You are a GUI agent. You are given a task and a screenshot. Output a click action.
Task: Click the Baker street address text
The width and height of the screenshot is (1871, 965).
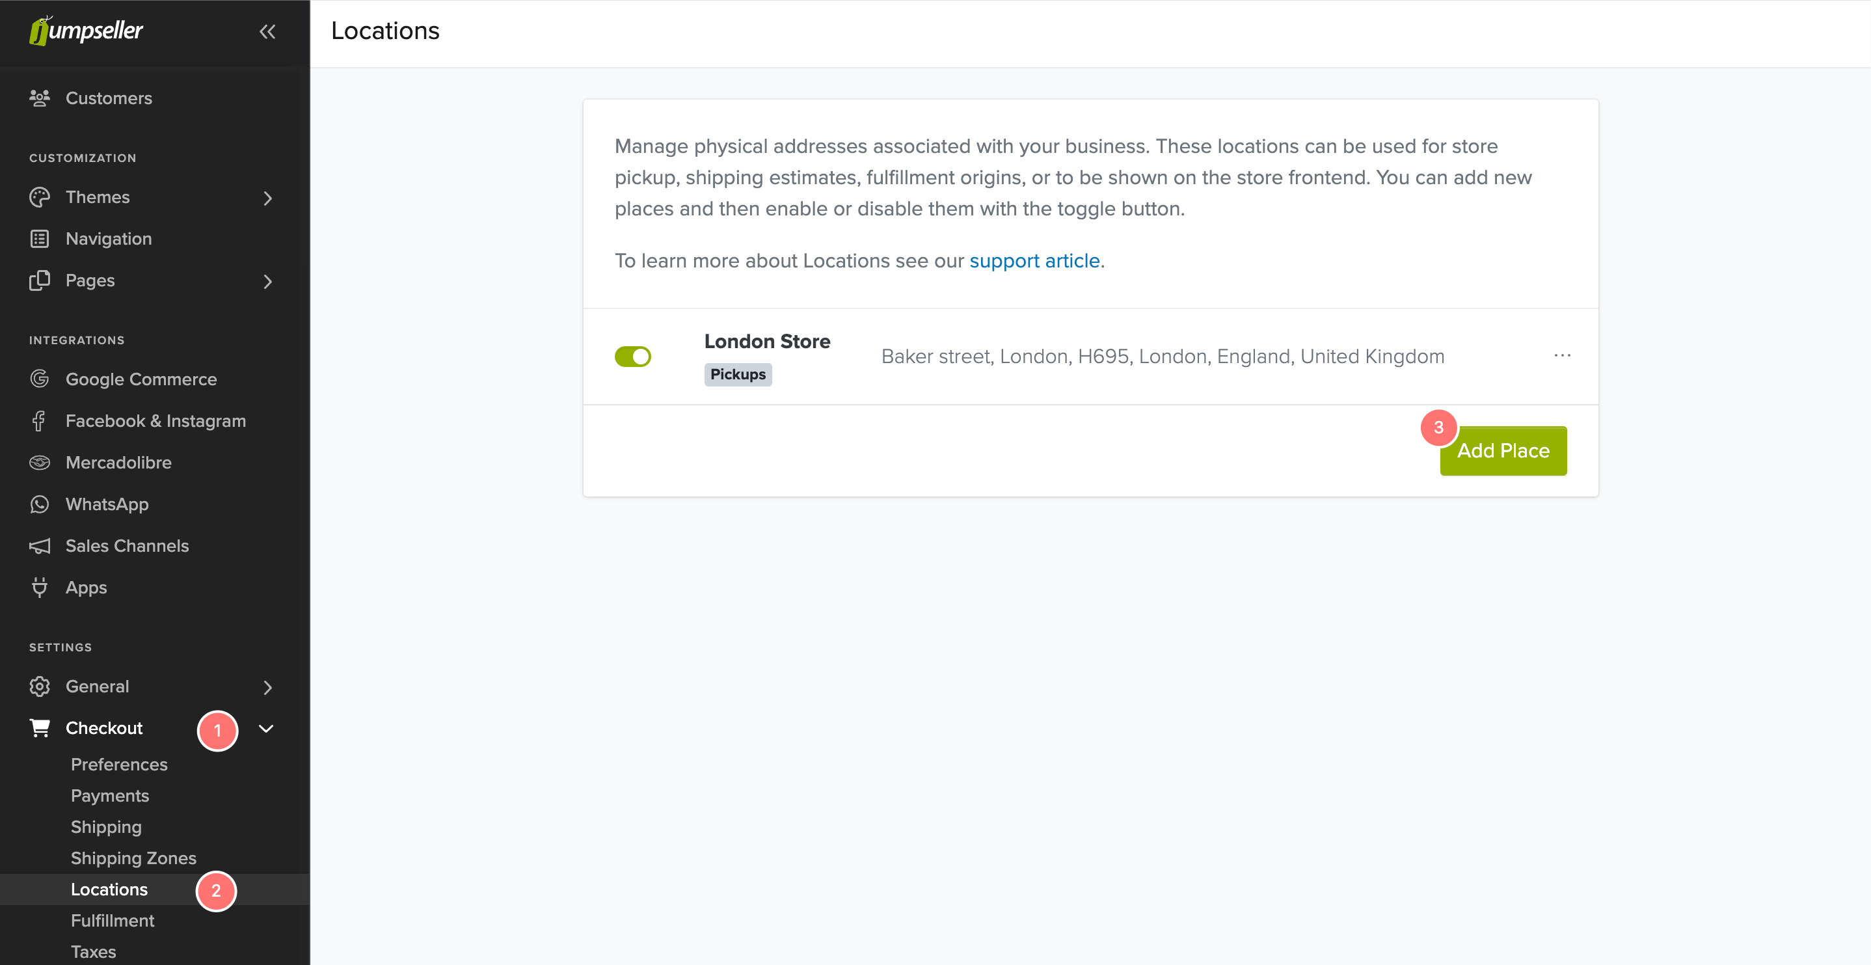click(x=1163, y=356)
